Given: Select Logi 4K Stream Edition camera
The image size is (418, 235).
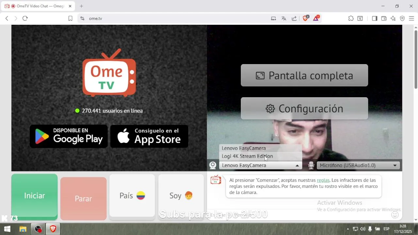Looking at the screenshot, I should (261, 156).
